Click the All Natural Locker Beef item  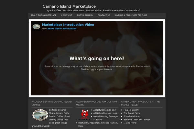click(105, 110)
